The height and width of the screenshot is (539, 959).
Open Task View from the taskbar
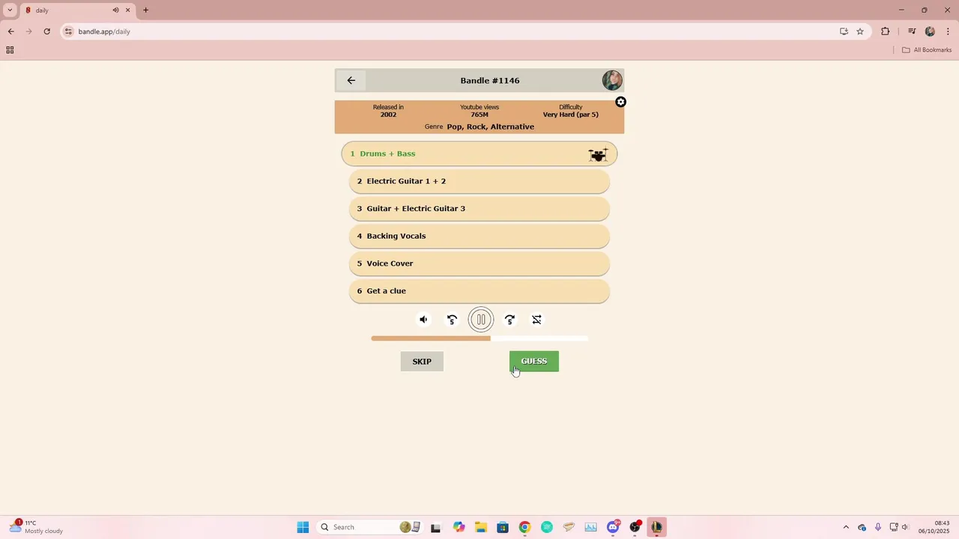[x=435, y=527]
